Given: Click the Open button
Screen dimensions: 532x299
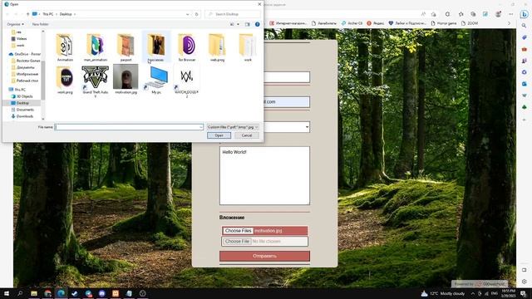Looking at the screenshot, I should (x=219, y=135).
